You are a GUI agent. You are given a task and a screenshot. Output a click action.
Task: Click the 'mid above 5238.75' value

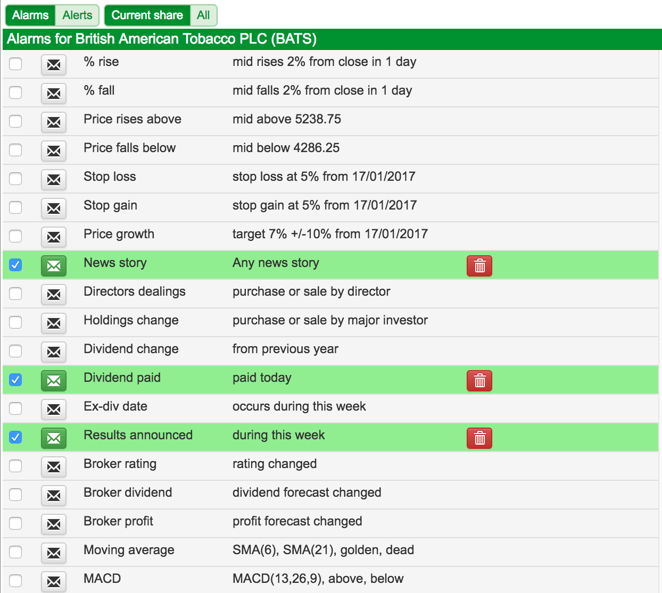point(287,119)
